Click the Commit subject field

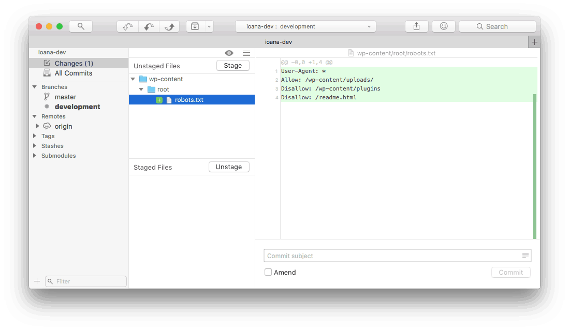[397, 256]
